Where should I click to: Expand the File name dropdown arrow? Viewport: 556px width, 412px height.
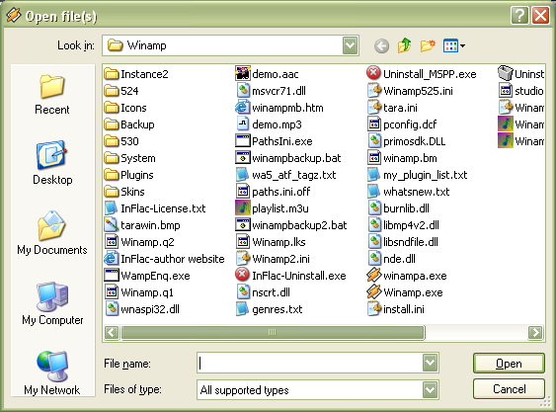[431, 363]
